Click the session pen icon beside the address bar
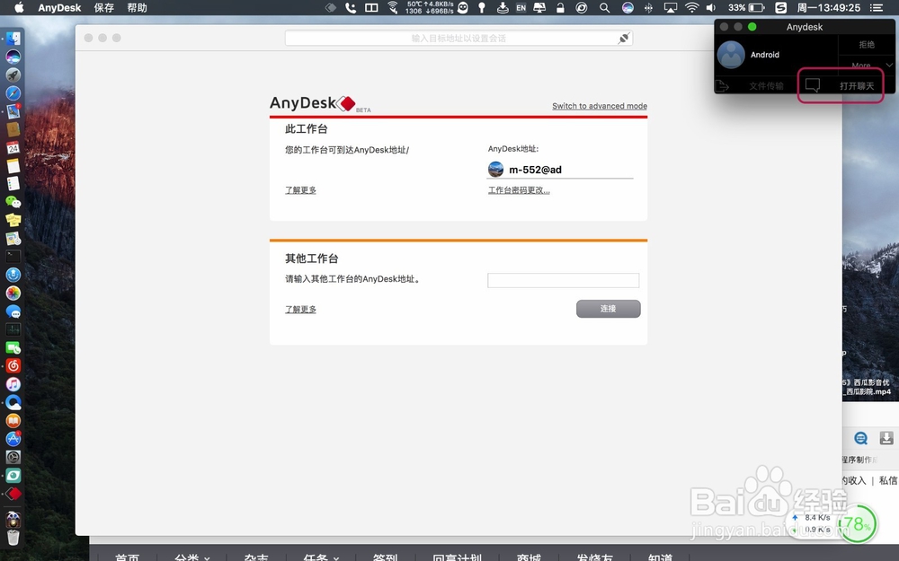Screen dimensions: 899x561 626,38
